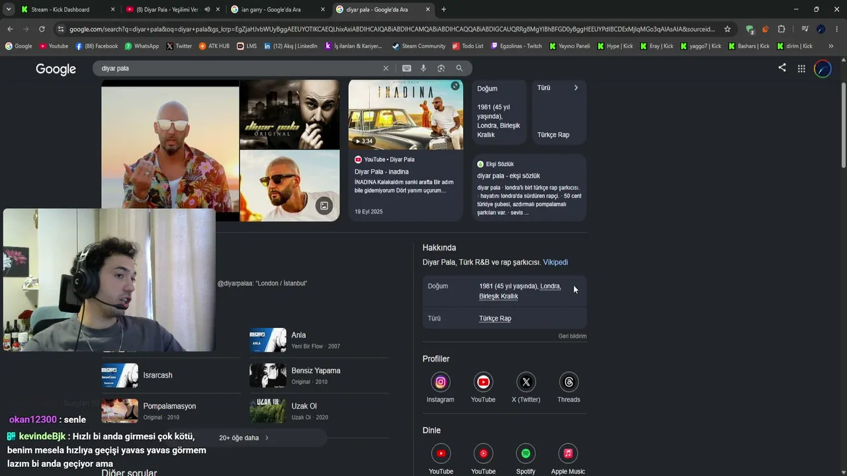847x476 pixels.
Task: Close the ian garry tab
Action: click(x=323, y=9)
